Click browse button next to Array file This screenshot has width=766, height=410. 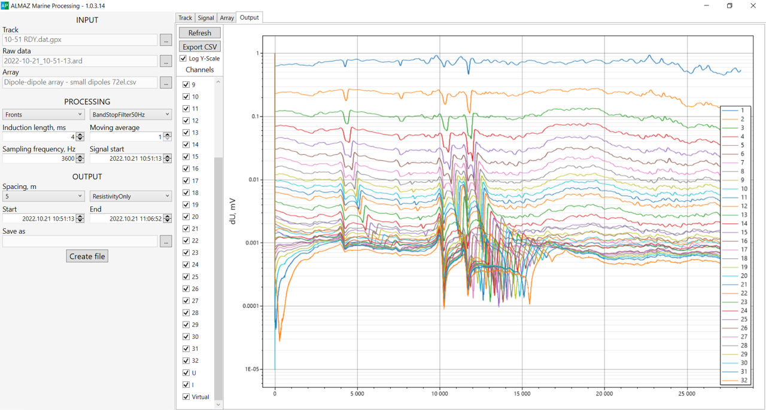[x=166, y=82]
